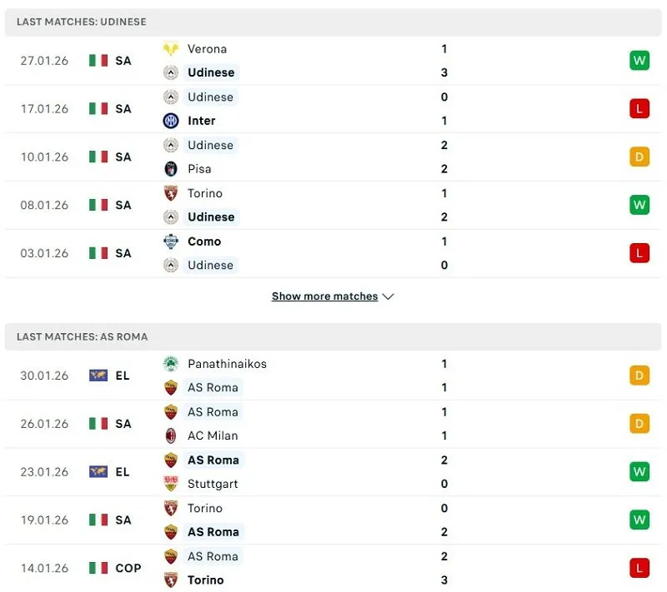Click the Torino badge in the 08.01.26 match

[x=172, y=193]
